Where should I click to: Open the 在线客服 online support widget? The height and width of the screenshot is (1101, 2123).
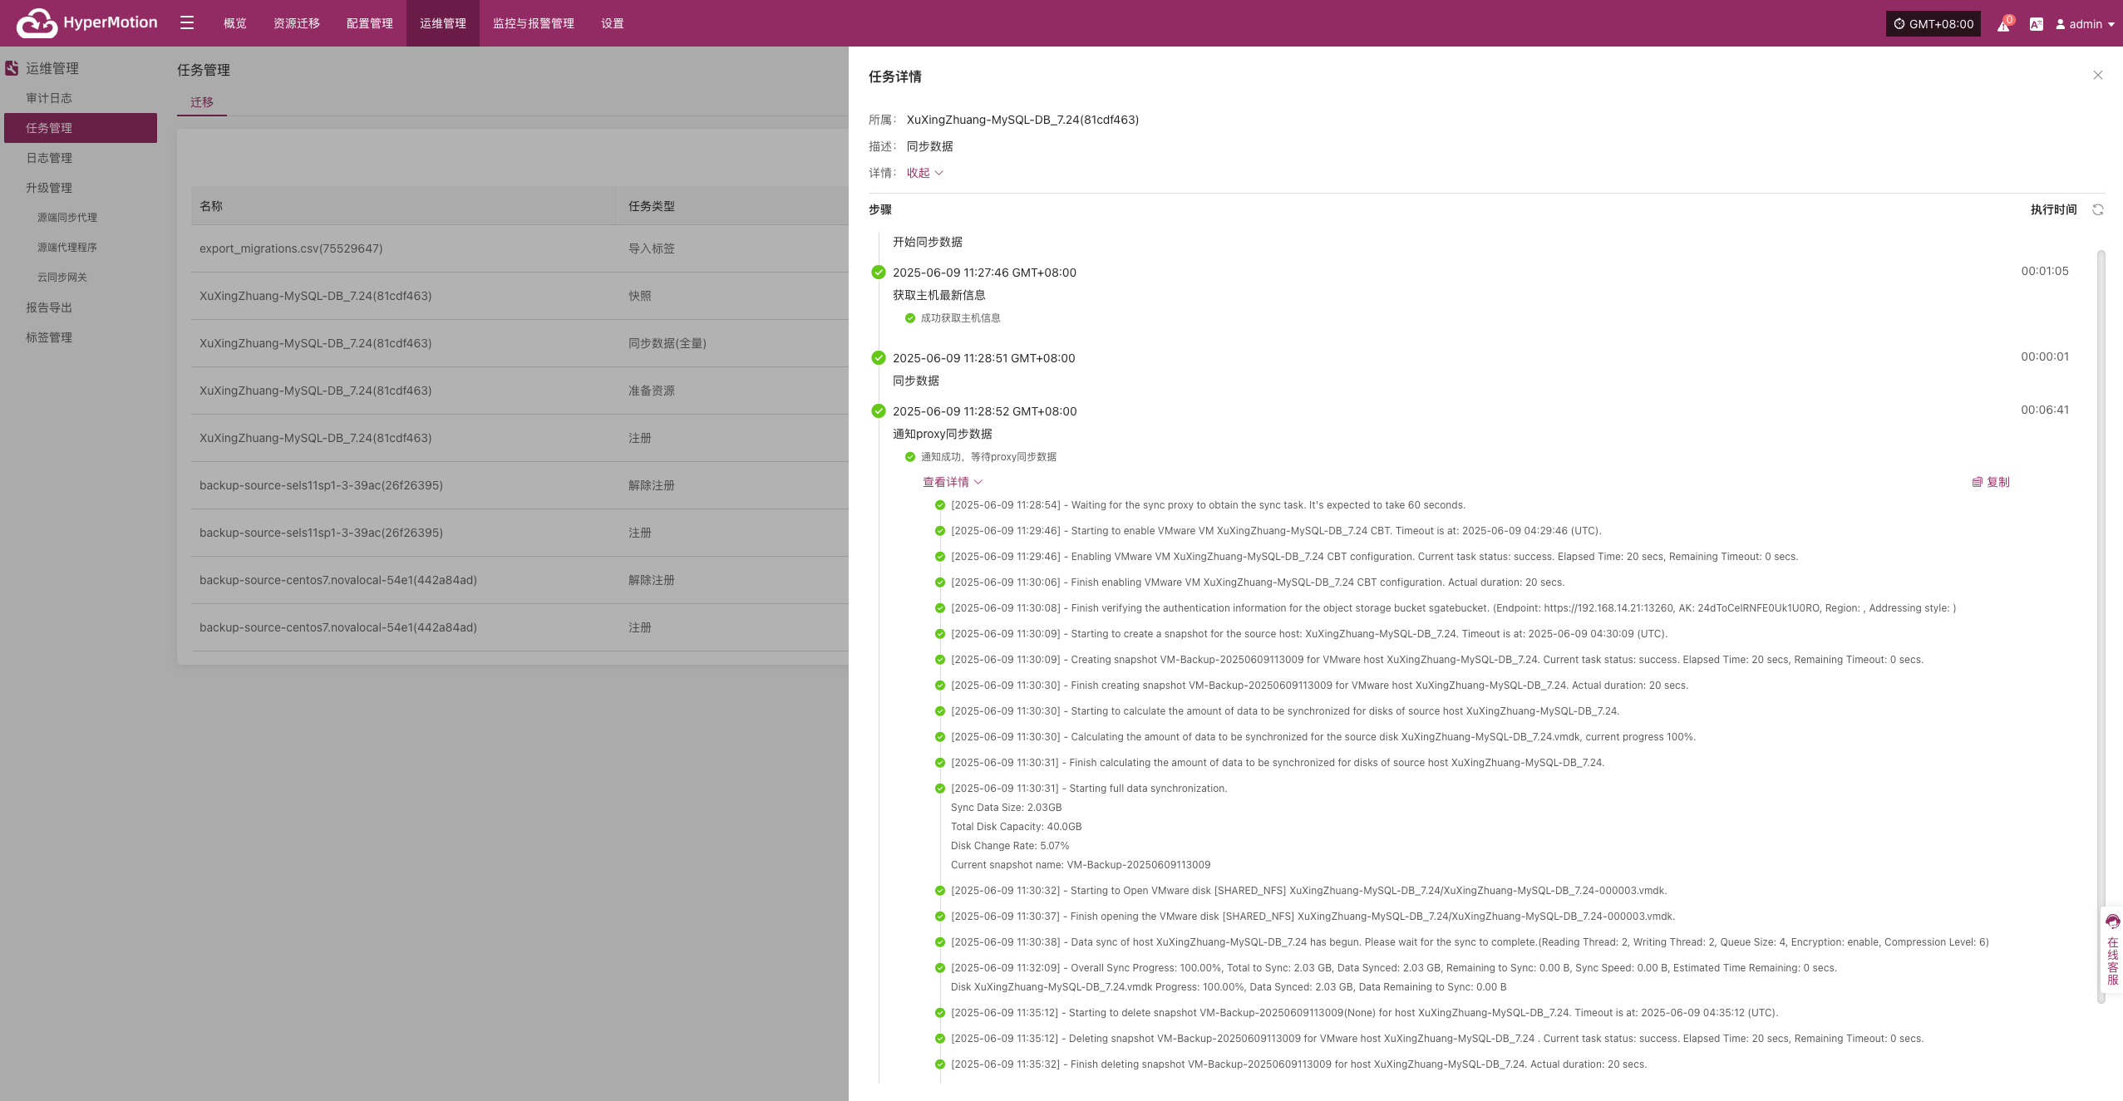[x=2112, y=950]
